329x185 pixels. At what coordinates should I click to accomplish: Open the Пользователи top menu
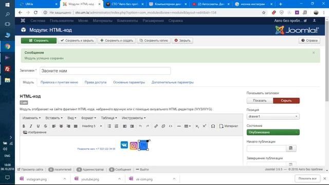(x=62, y=21)
